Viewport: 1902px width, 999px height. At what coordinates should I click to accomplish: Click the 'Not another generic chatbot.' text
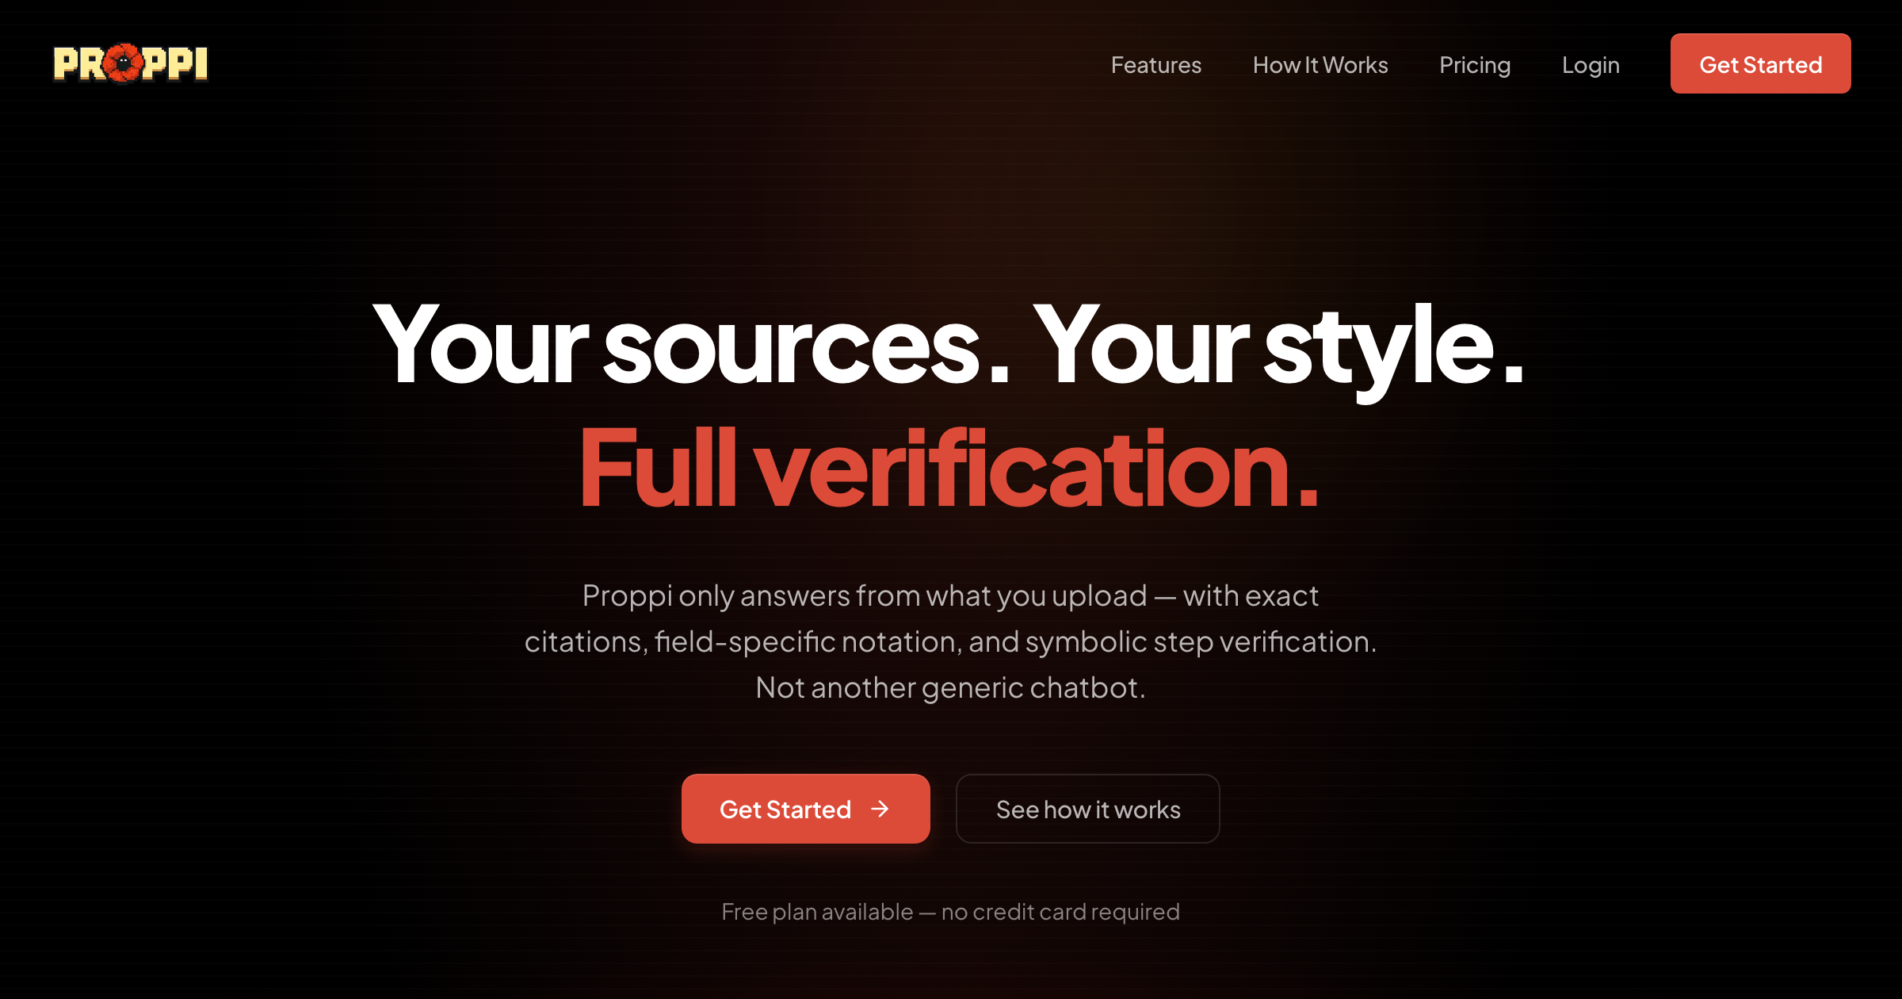(x=950, y=687)
